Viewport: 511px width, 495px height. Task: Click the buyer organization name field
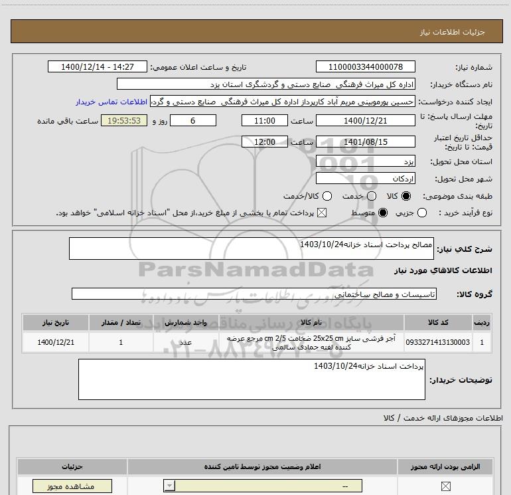[266, 84]
